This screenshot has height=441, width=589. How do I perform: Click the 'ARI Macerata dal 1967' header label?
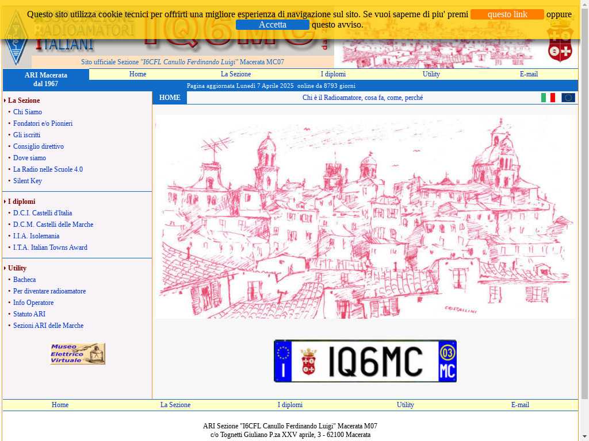[x=46, y=79]
